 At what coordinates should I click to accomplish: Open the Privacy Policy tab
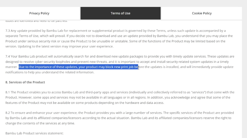[39, 13]
